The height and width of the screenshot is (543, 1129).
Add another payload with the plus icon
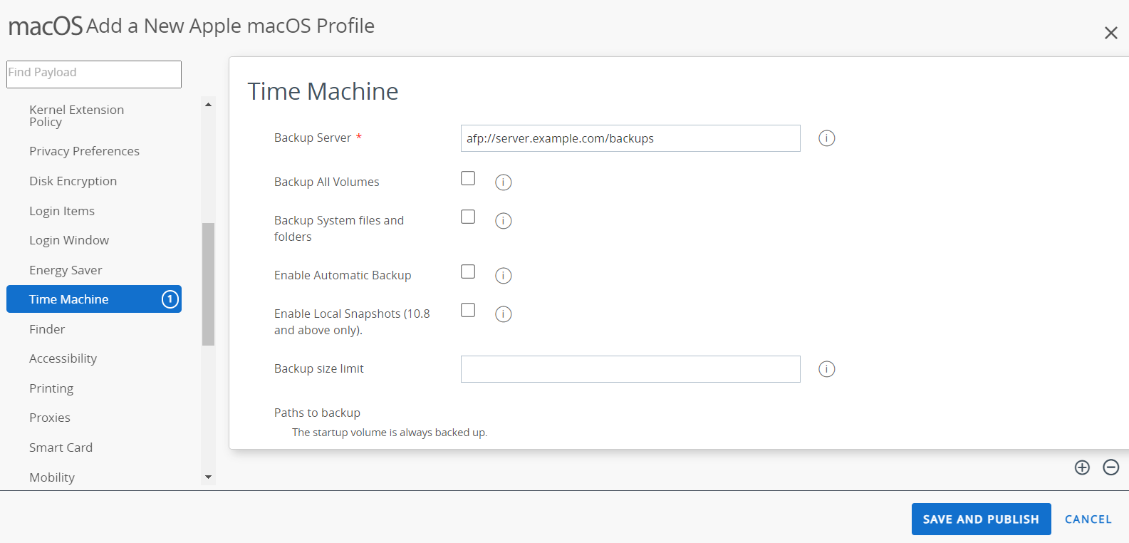pyautogui.click(x=1082, y=467)
